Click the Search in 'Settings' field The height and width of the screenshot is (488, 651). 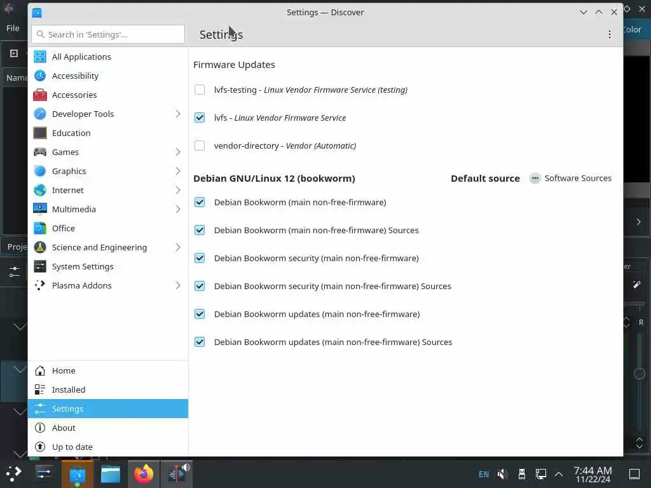tap(108, 34)
